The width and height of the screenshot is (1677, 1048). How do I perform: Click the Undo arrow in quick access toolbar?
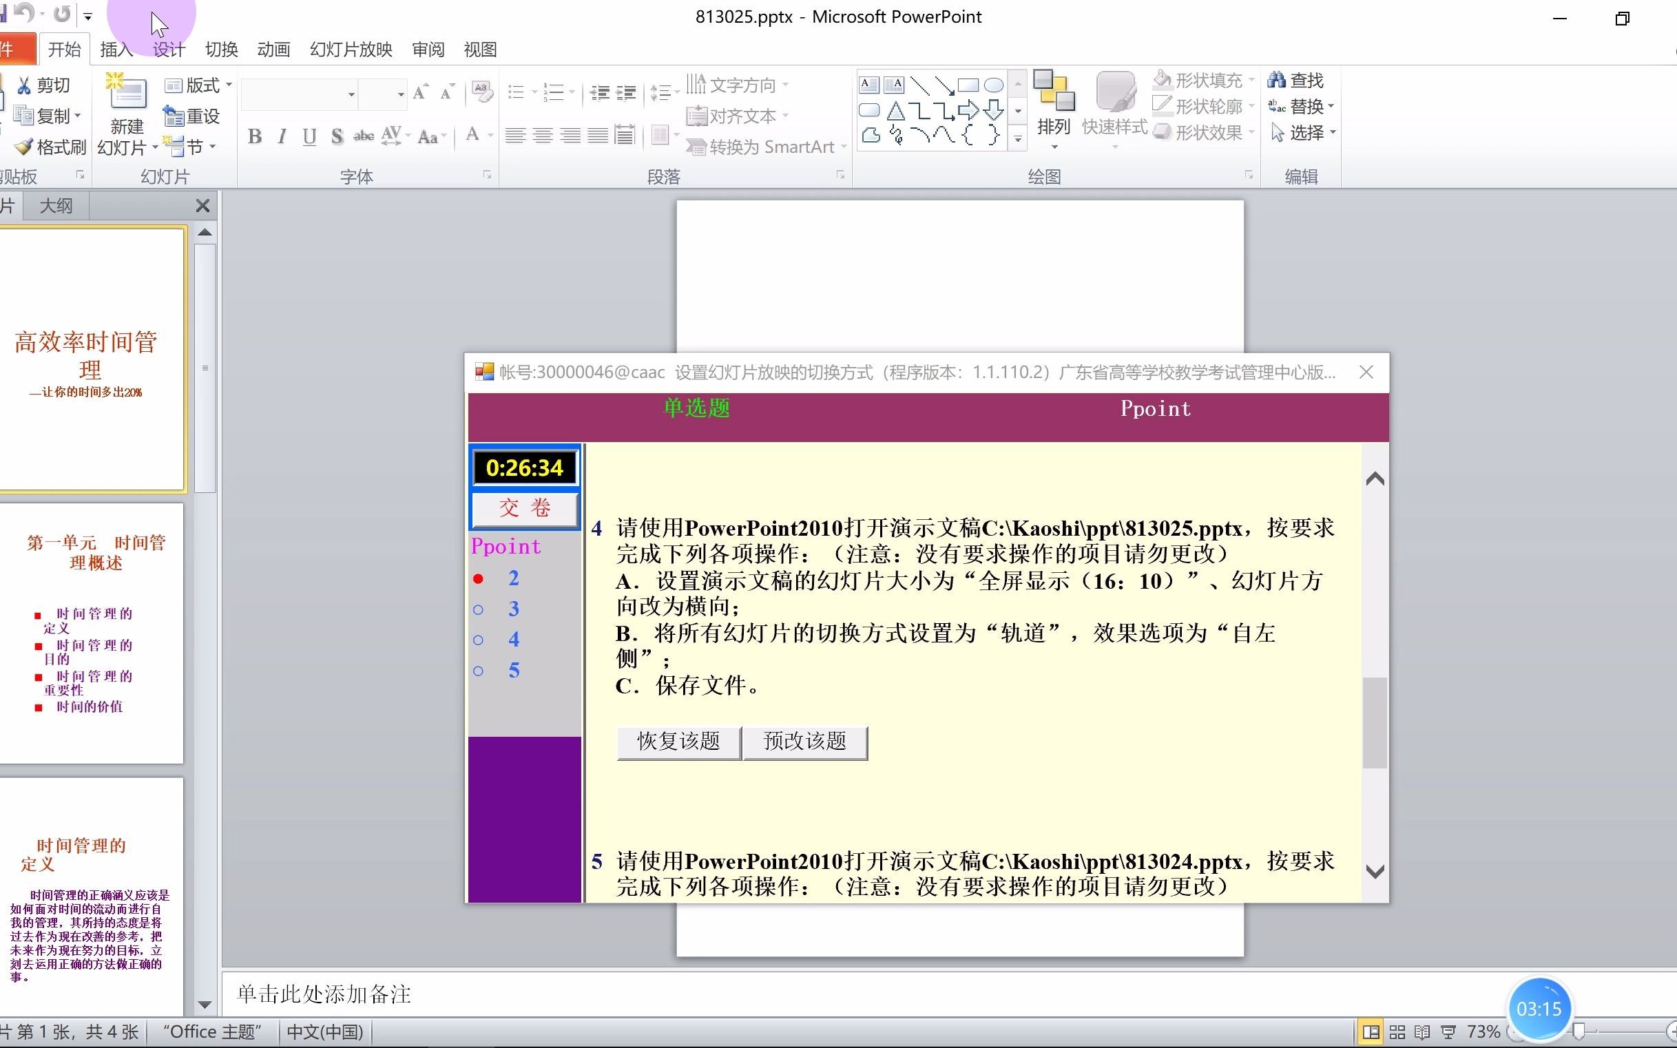click(x=23, y=14)
